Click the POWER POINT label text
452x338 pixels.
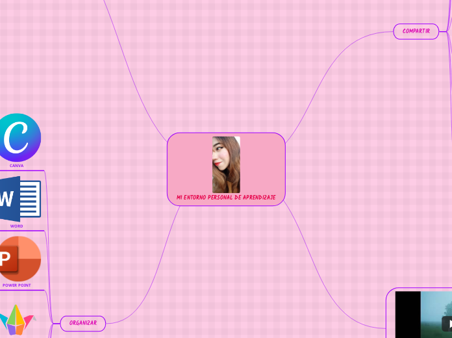click(16, 285)
